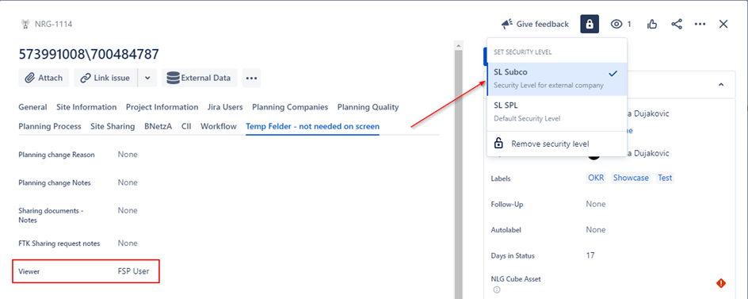Select the Planning Process tab
Viewport: 748px width, 299px height.
tap(50, 127)
